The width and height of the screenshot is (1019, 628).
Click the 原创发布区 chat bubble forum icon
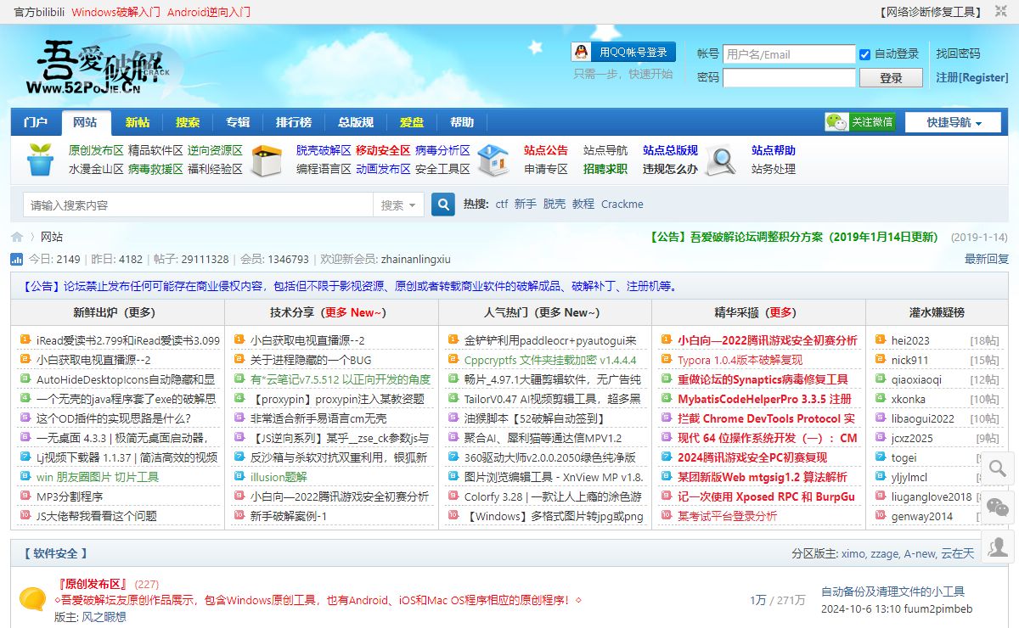[33, 599]
